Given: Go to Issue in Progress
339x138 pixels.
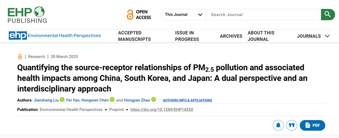Looking at the screenshot, I should coord(187,36).
